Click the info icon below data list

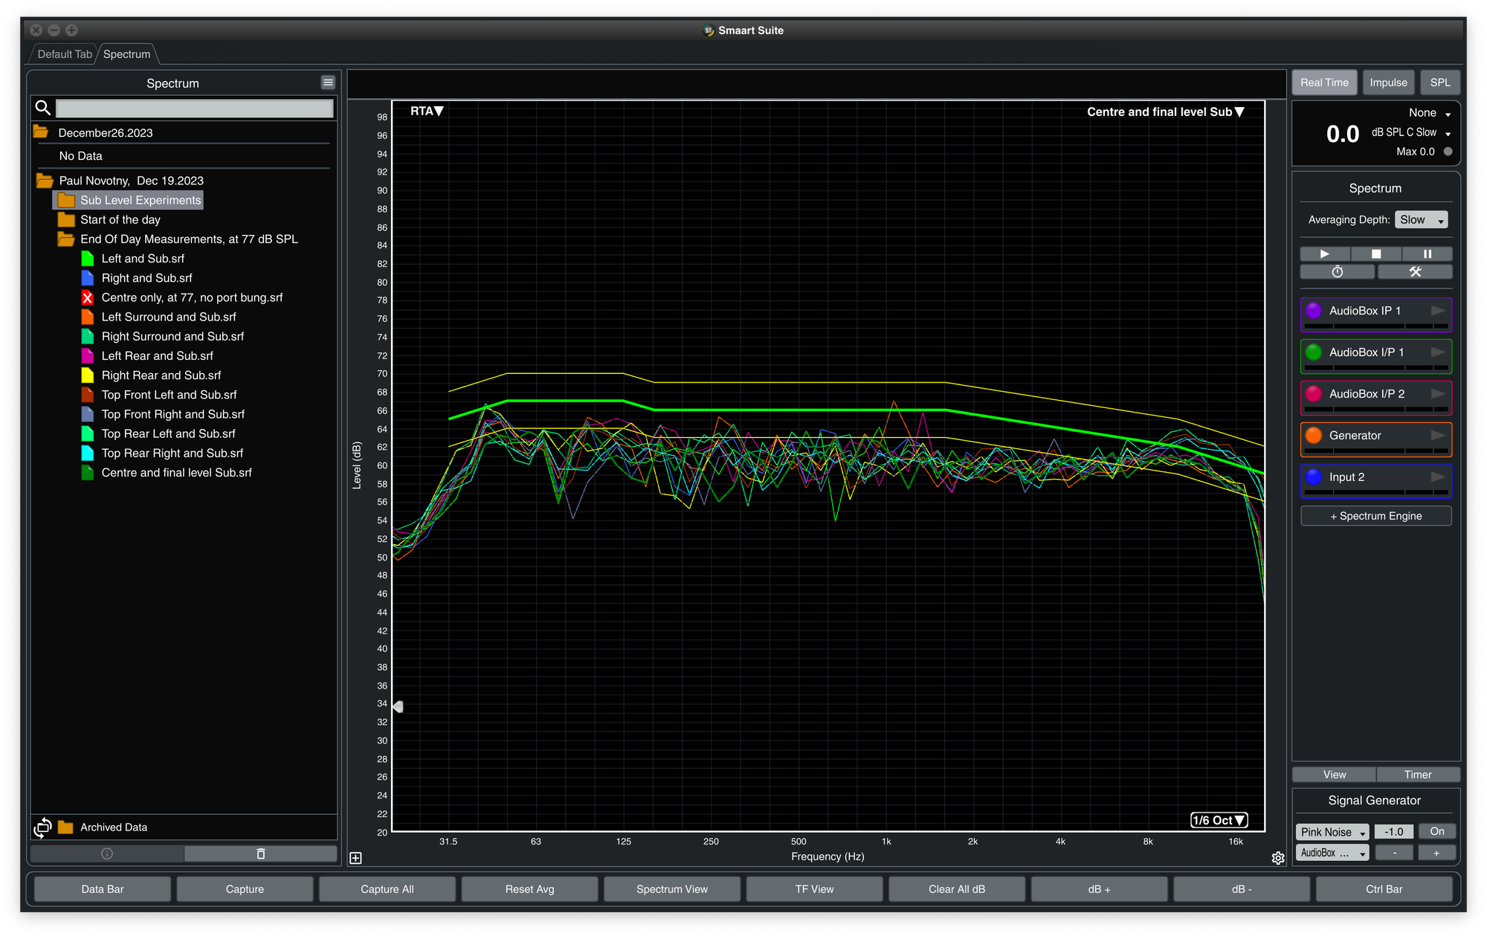coord(106,853)
